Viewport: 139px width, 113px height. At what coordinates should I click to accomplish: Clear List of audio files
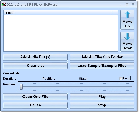[x=35, y=66]
